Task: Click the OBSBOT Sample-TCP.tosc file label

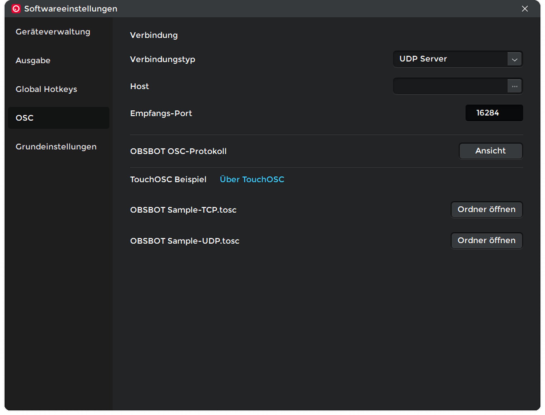Action: tap(183, 210)
